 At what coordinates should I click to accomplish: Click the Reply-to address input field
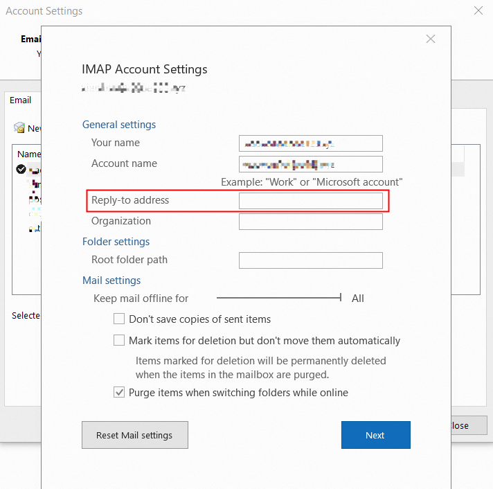click(x=311, y=201)
